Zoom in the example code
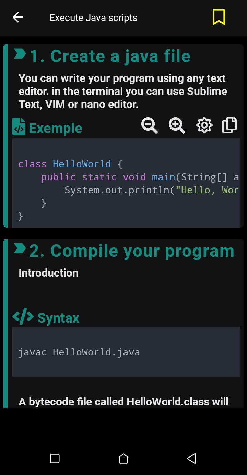This screenshot has width=247, height=475. [x=177, y=125]
